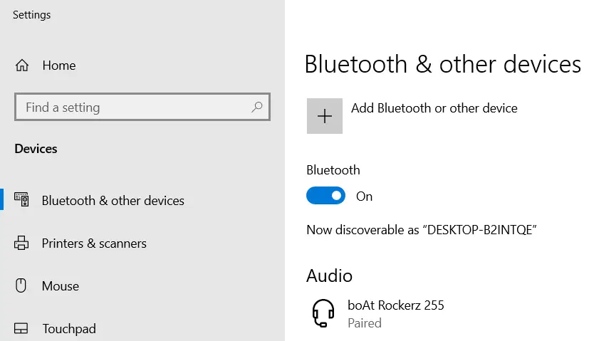
Task: Click the Touchpad icon in sidebar
Action: pos(21,329)
